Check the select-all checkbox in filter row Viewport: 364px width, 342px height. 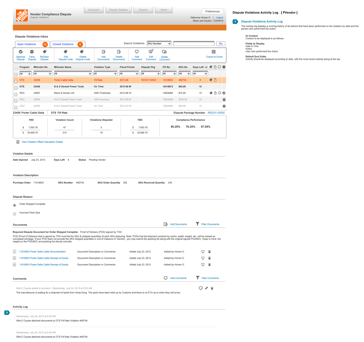pos(16,75)
